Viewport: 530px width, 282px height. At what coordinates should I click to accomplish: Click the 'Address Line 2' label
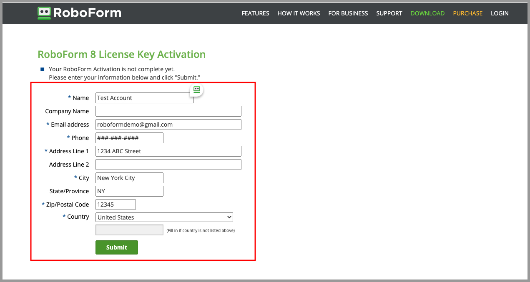coord(69,165)
